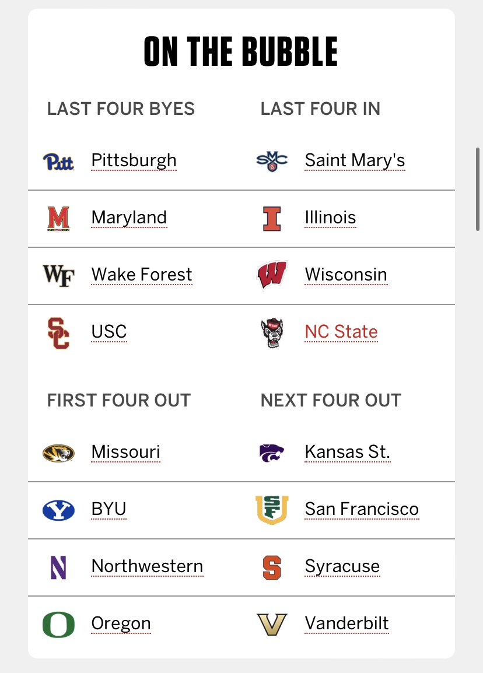483x673 pixels.
Task: Click the BYU oval logo
Action: coord(58,510)
